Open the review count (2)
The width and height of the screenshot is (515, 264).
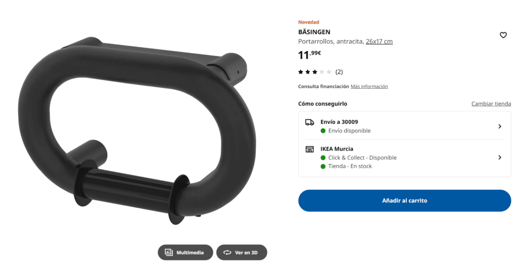[x=339, y=72]
